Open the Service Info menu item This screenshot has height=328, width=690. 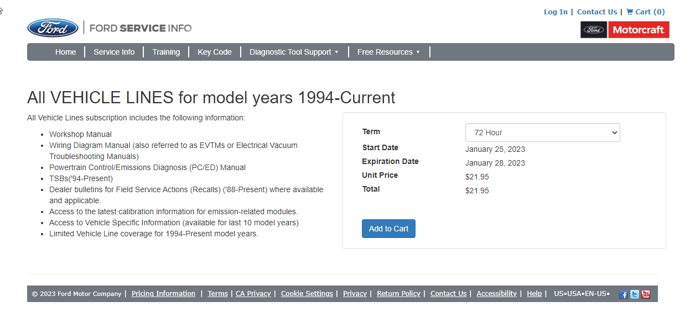tap(114, 52)
